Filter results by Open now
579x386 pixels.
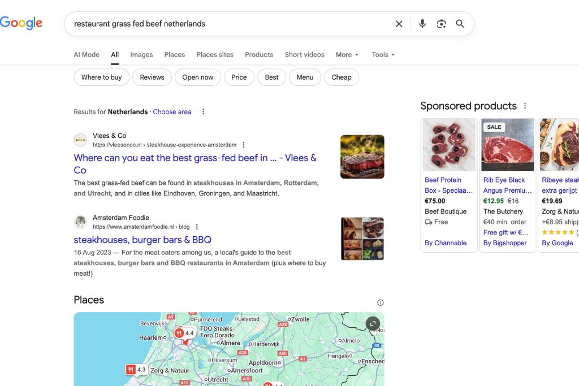(198, 77)
